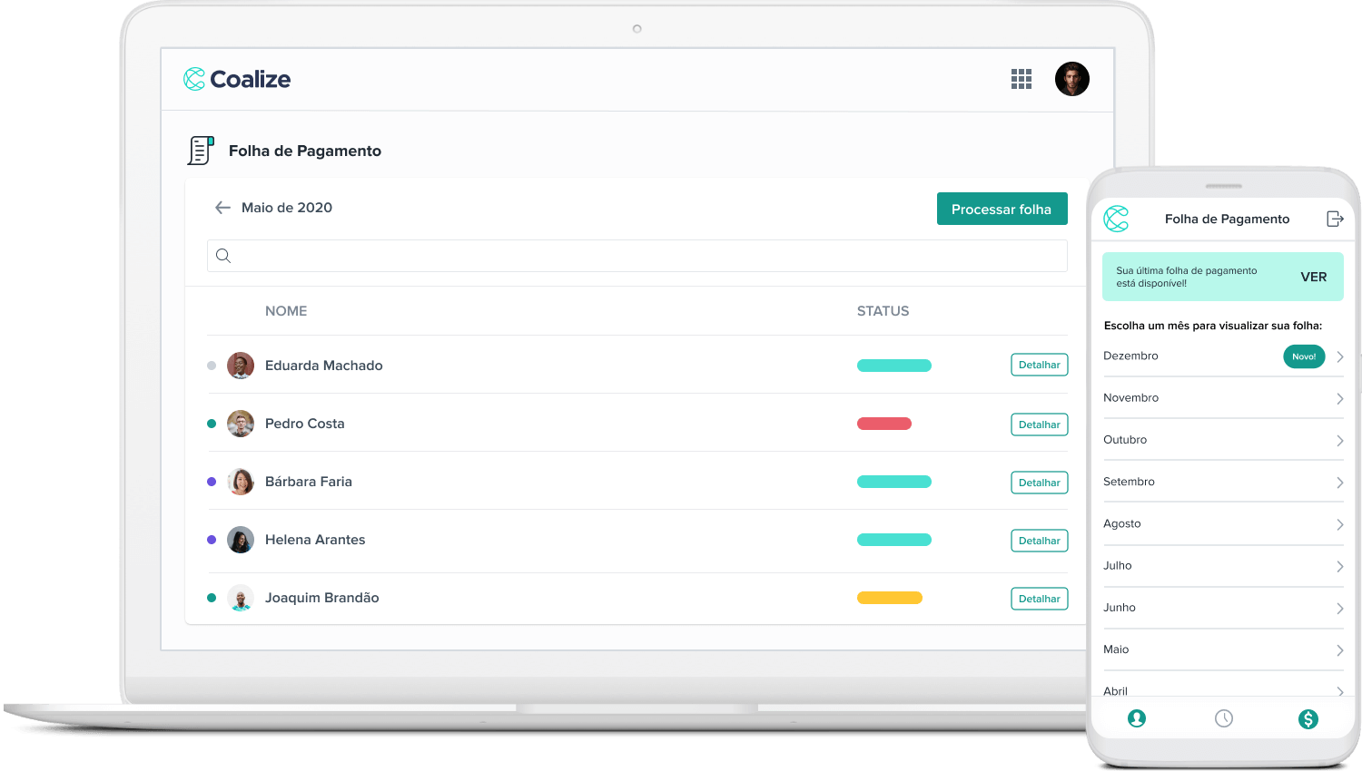1362x771 pixels.
Task: Click the red status bar for Pedro Costa
Action: (x=883, y=424)
